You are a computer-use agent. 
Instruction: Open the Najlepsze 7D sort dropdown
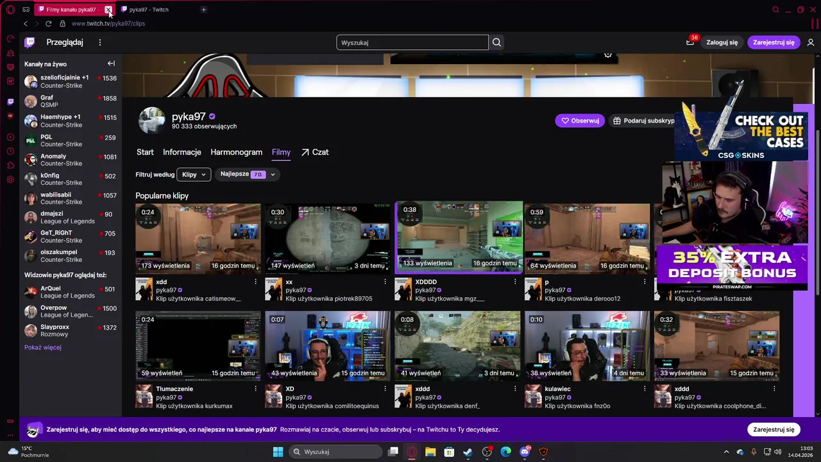click(248, 174)
